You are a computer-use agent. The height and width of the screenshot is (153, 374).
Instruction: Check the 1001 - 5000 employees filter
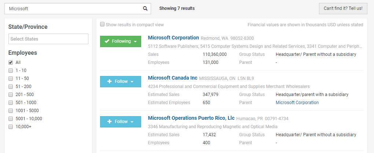(11, 111)
